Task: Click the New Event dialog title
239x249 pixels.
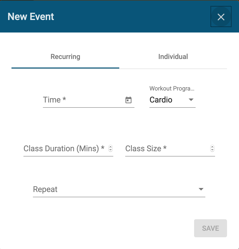Action: [31, 16]
